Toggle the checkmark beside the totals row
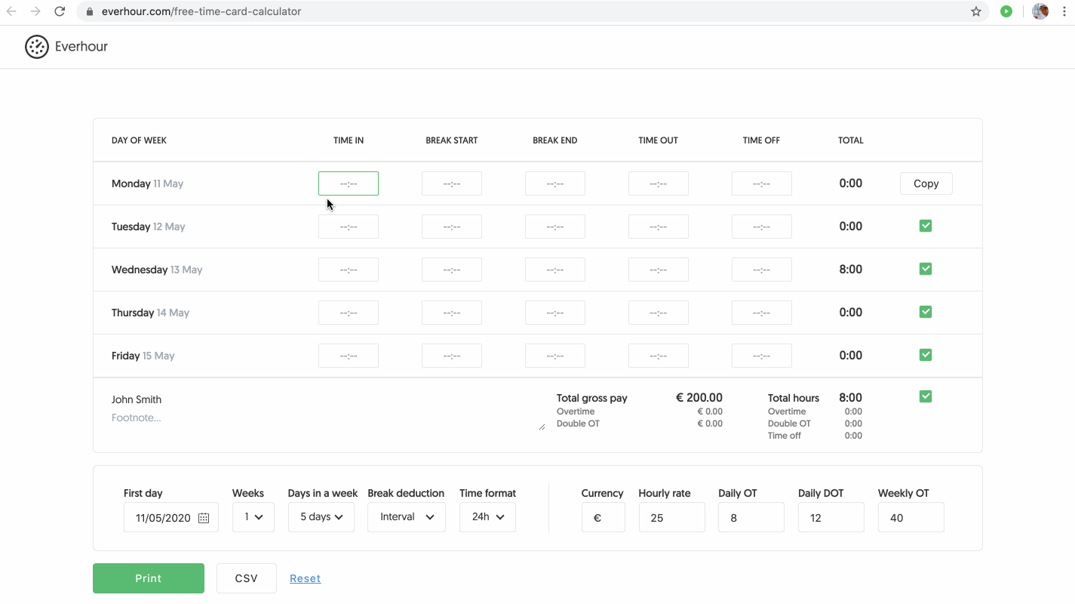The image size is (1075, 604). coord(926,396)
